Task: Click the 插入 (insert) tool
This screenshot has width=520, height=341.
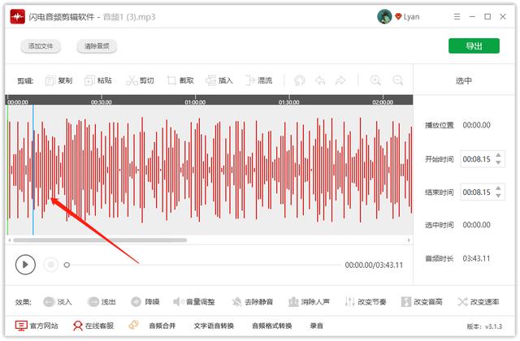Action: coord(219,80)
